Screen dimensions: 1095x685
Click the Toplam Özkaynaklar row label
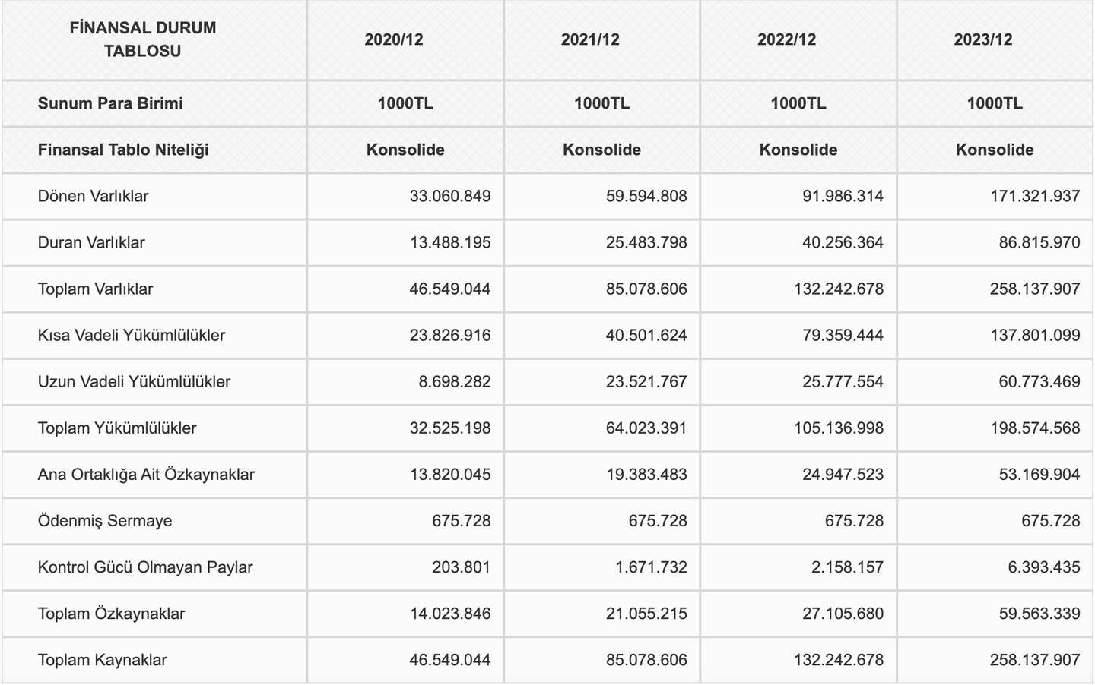(111, 613)
